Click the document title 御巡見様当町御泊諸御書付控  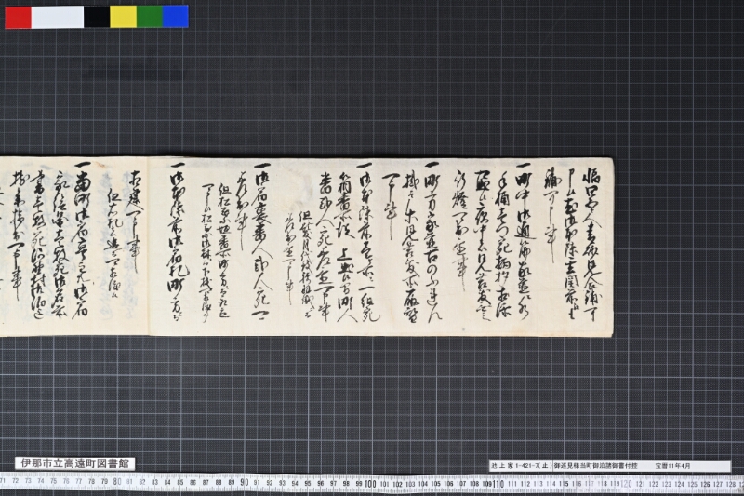point(595,466)
